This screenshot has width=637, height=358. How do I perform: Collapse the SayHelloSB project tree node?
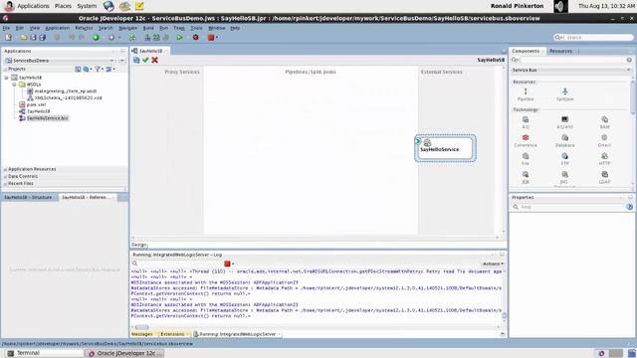[7, 78]
